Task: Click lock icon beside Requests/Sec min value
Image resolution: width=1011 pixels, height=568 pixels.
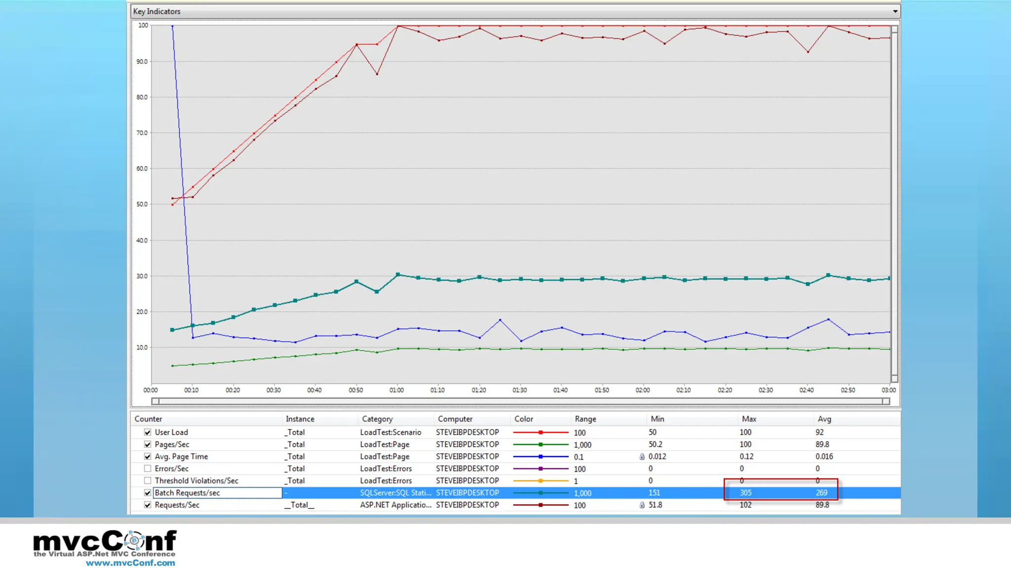Action: [x=642, y=505]
